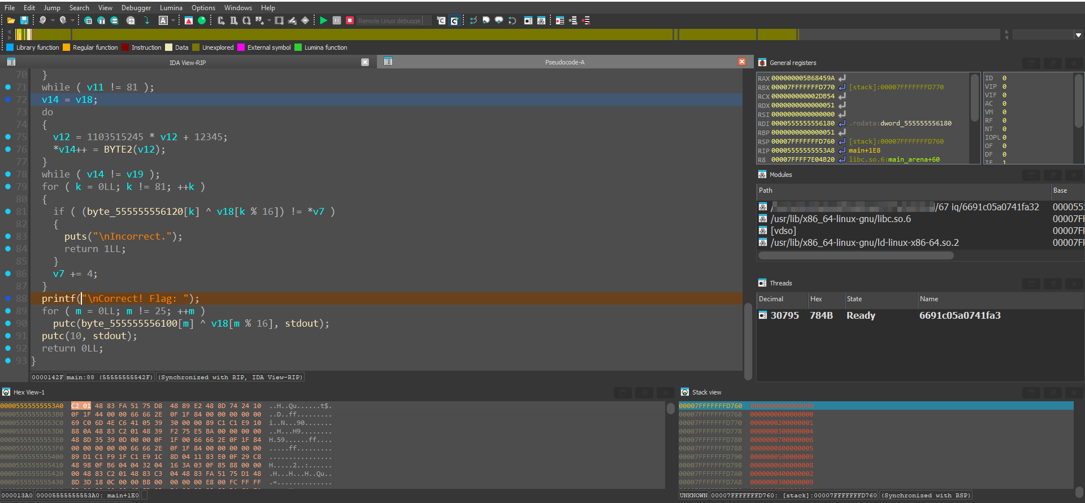Jump forward with the forward arrow icon
Viewport: 1085px width, 503px height.
pyautogui.click(x=63, y=20)
